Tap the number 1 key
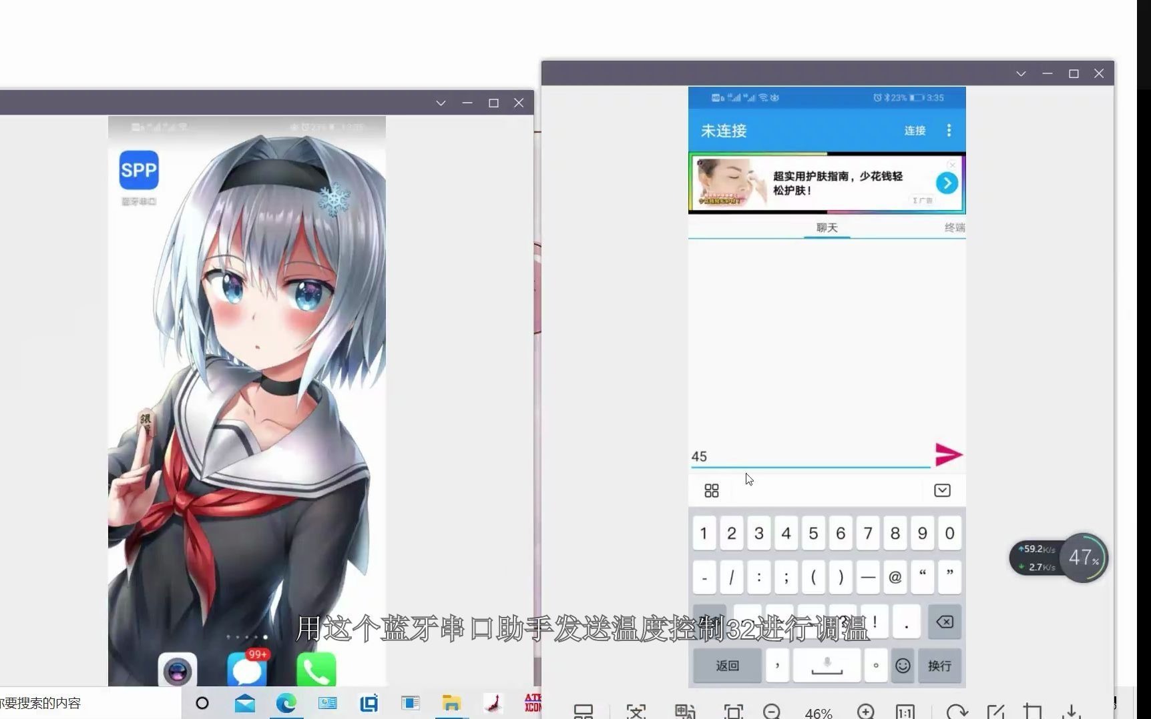 704,533
